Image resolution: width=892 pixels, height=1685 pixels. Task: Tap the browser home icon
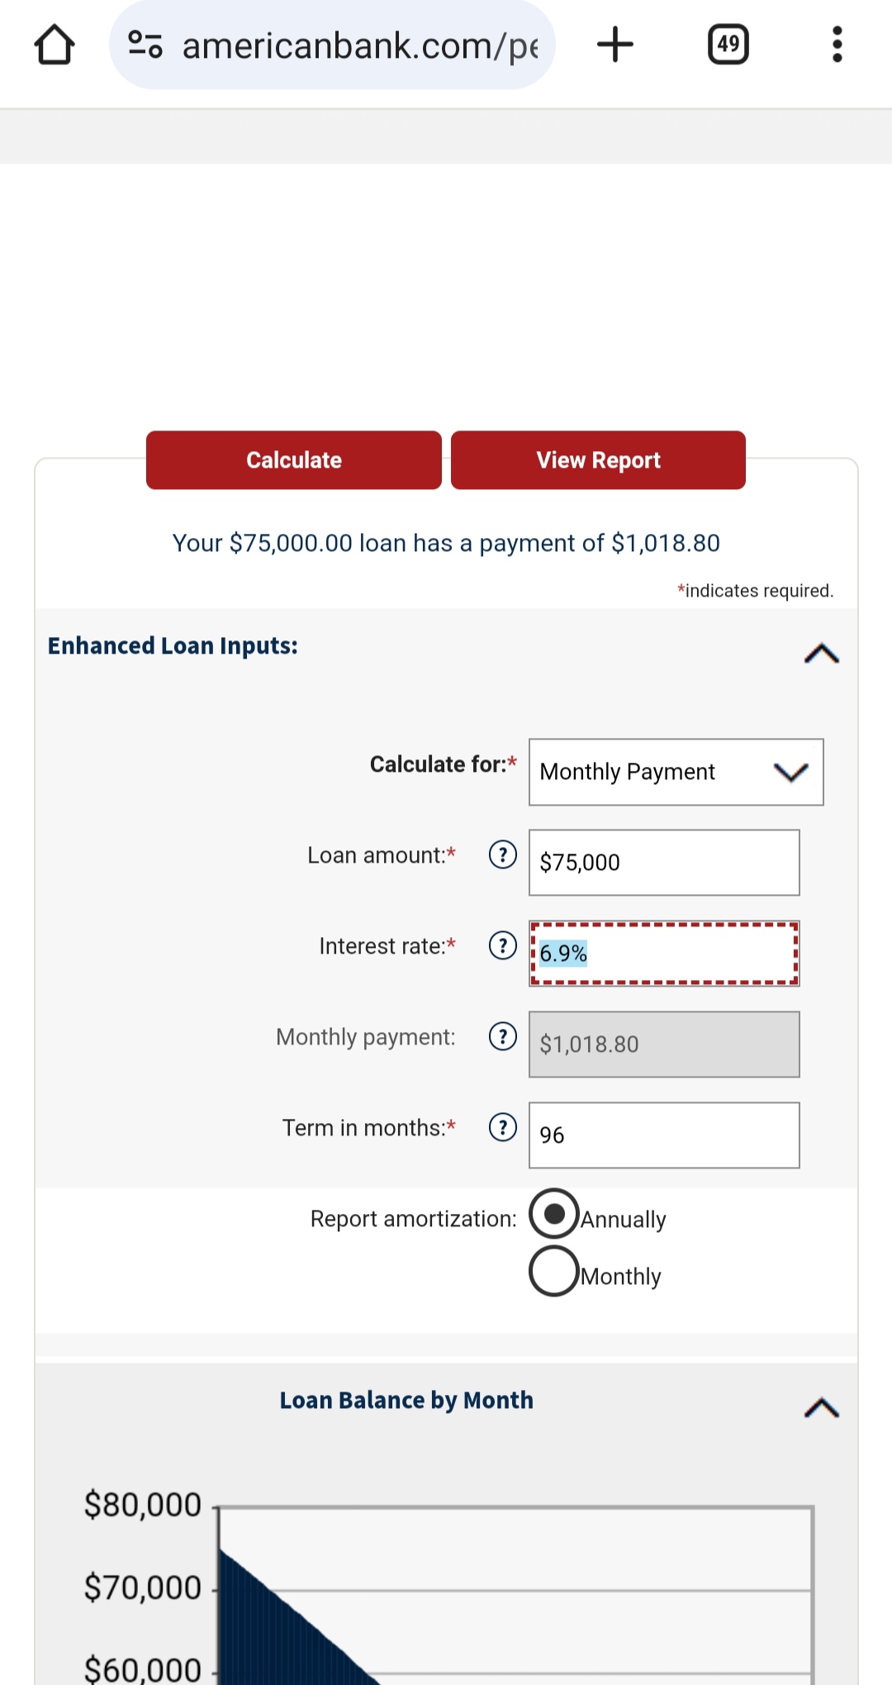point(55,45)
